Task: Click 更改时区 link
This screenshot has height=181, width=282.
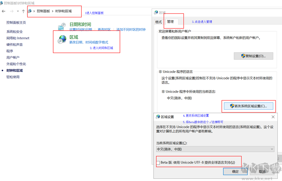Action: 104,30
